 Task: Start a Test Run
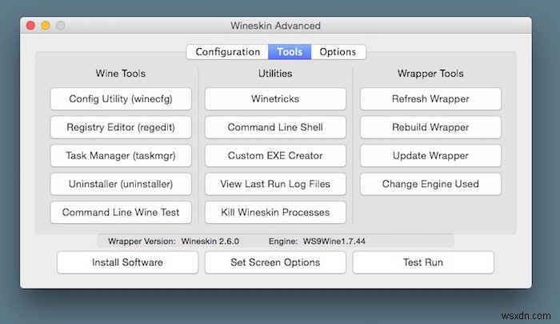423,262
